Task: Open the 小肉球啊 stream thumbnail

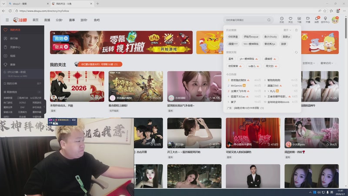Action: [x=194, y=86]
